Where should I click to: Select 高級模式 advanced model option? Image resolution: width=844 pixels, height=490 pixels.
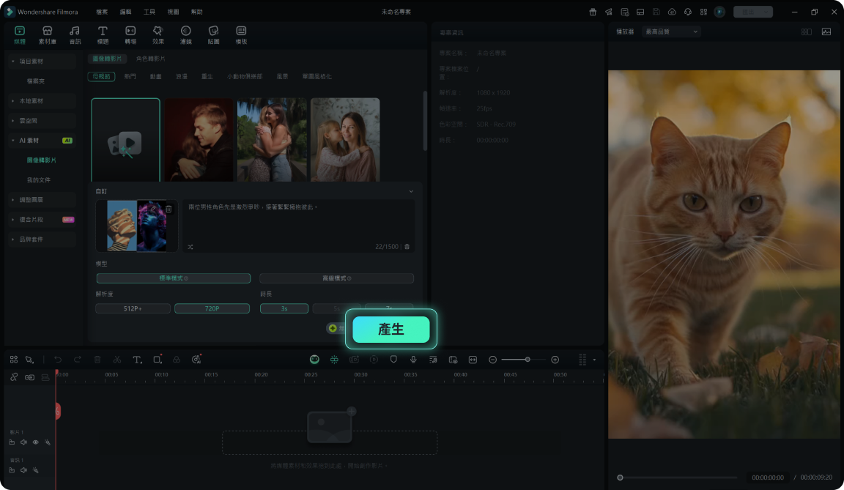click(x=336, y=278)
